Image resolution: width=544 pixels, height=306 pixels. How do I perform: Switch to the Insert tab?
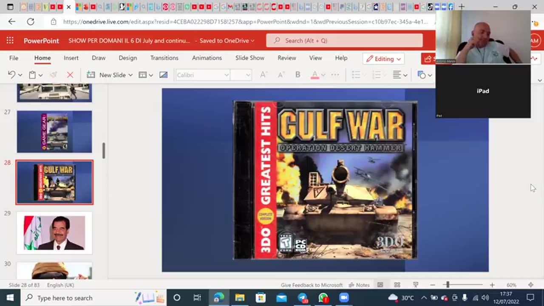[71, 58]
